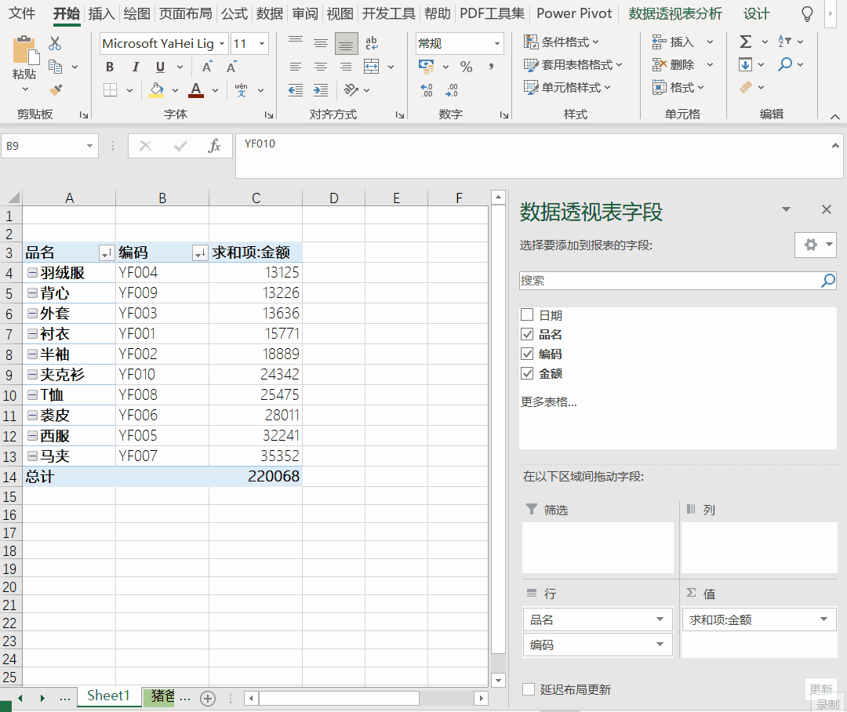Expand the Name Box dropdown
This screenshot has width=847, height=712.
coord(89,146)
